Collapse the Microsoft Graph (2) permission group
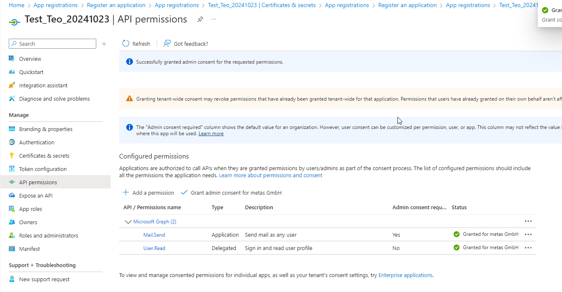 pos(128,222)
